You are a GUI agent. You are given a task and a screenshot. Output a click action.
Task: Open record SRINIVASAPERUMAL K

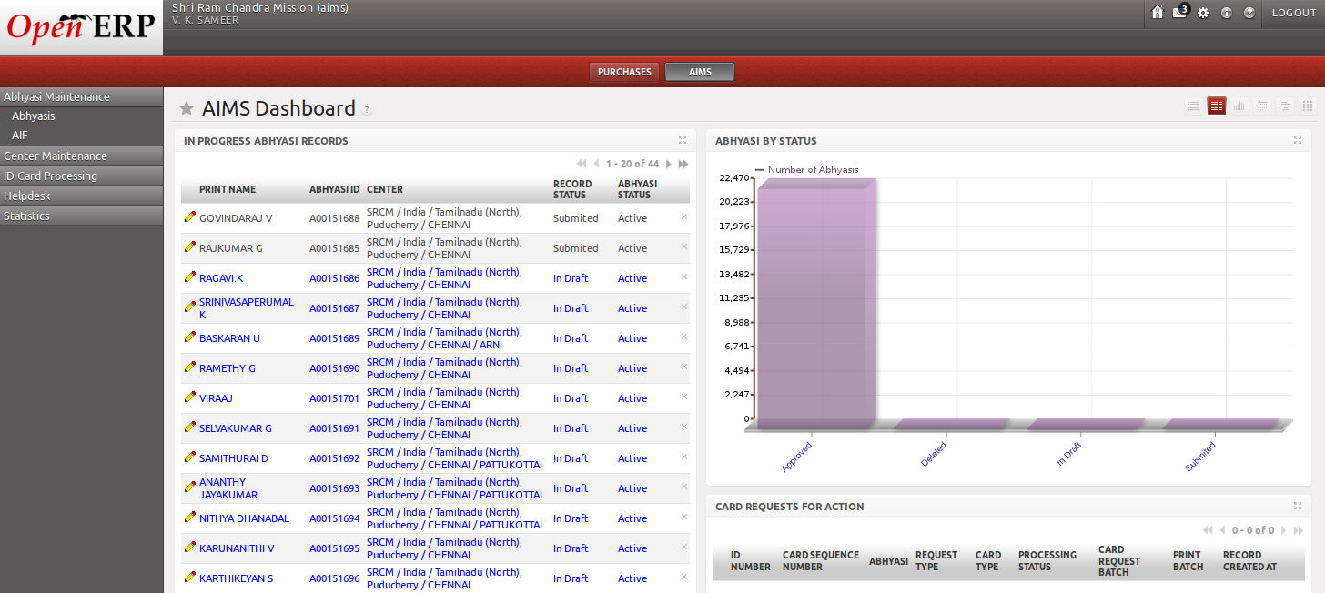(247, 308)
